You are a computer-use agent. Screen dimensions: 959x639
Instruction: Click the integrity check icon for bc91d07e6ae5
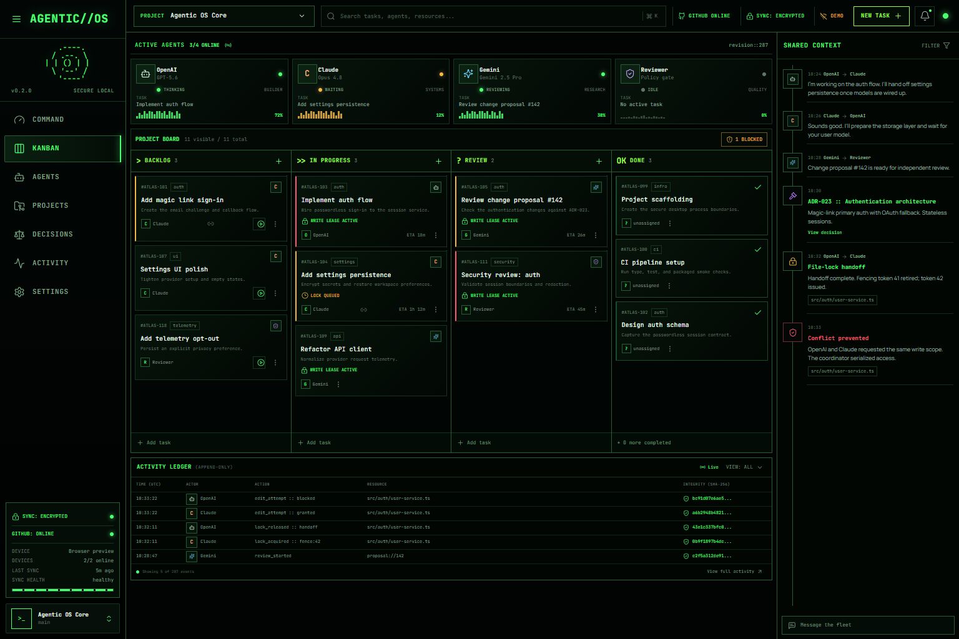(686, 499)
